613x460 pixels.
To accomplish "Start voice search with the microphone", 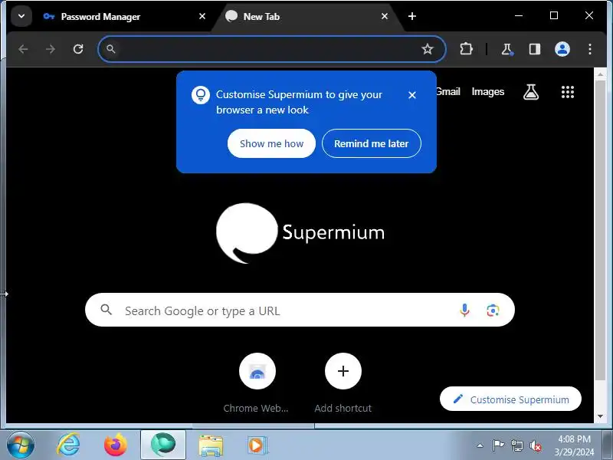I will [464, 310].
